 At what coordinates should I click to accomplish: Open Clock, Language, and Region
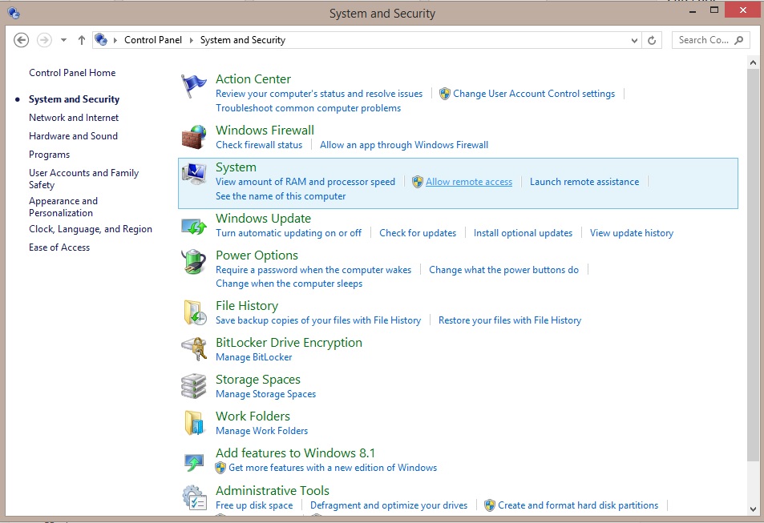(x=90, y=229)
